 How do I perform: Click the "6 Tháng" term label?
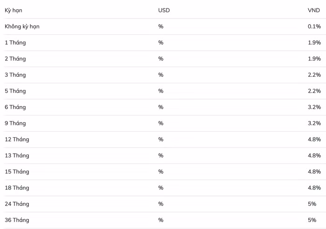tap(15, 107)
